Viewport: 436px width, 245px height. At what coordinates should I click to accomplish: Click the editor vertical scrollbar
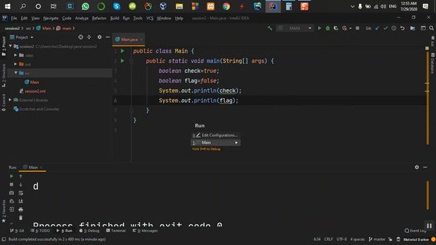point(427,97)
